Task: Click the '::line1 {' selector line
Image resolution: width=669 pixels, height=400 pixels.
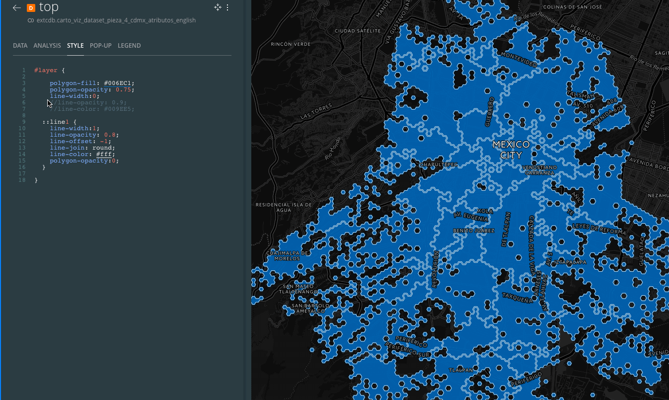Action: 59,122
